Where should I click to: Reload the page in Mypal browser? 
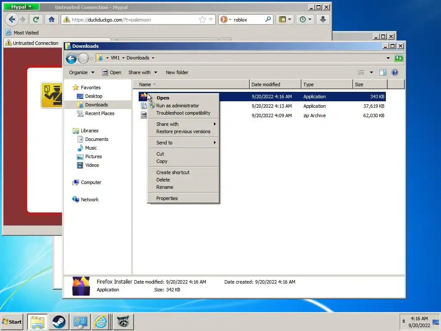(x=36, y=19)
